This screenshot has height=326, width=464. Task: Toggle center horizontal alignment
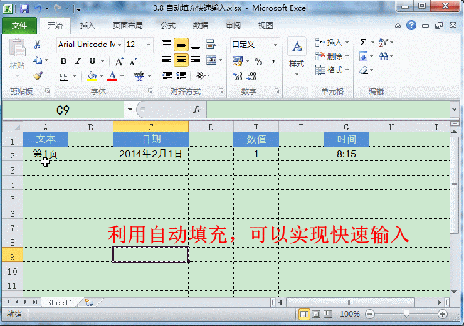coord(181,60)
